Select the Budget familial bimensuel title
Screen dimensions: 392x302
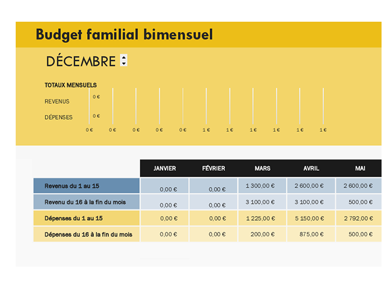pos(124,34)
